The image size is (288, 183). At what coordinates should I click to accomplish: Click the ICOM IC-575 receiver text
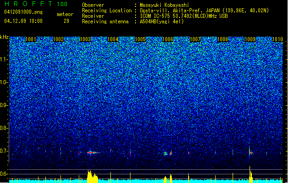(x=184, y=16)
